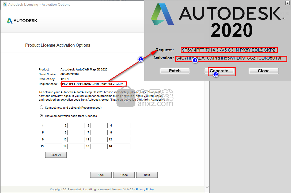Viewport: 291px width, 193px height.
Task: Click the serial number 666-69696969
Action: pyautogui.click(x=70, y=74)
